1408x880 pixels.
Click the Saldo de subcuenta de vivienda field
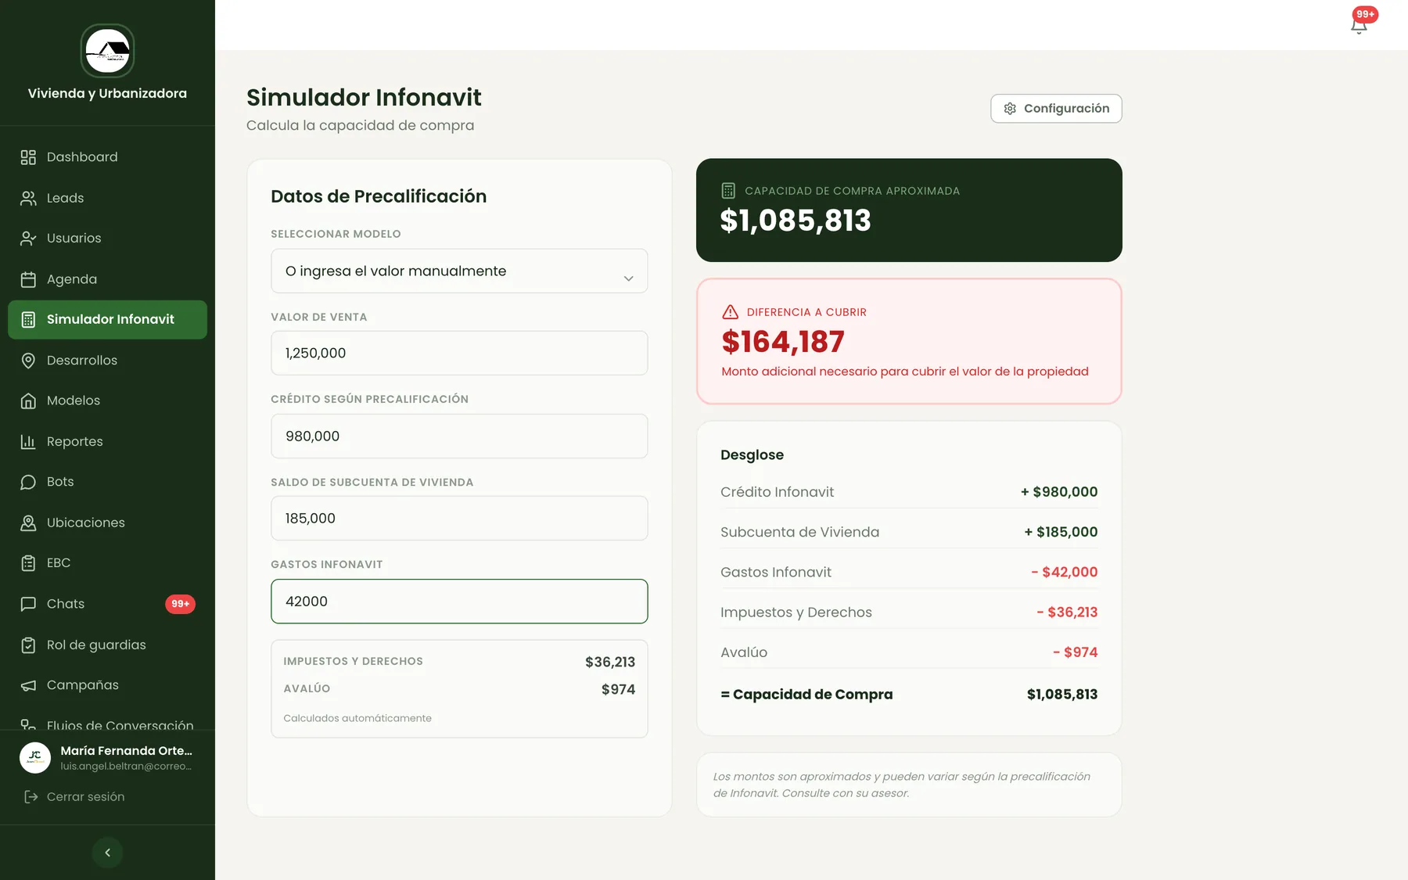point(459,518)
